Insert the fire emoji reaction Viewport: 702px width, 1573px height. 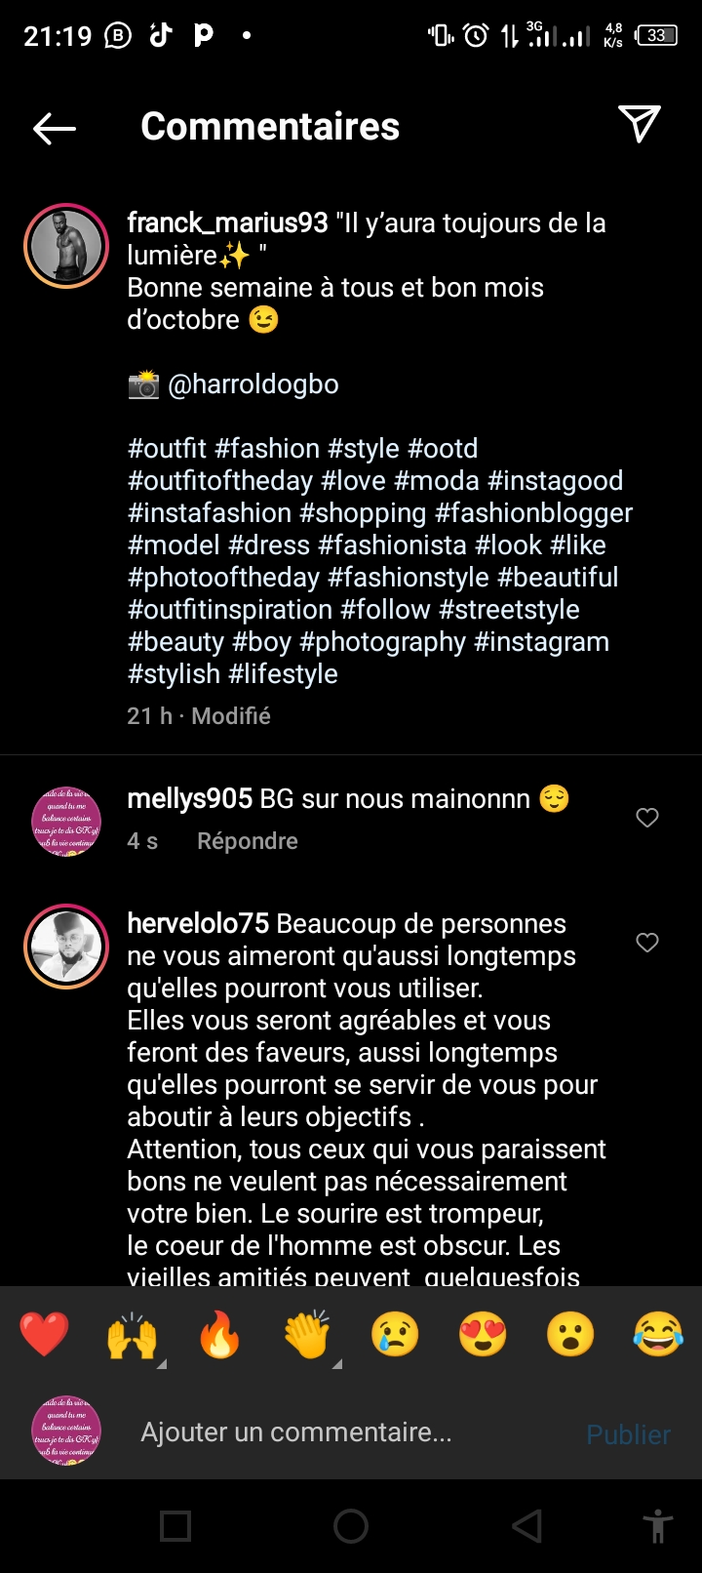point(220,1334)
